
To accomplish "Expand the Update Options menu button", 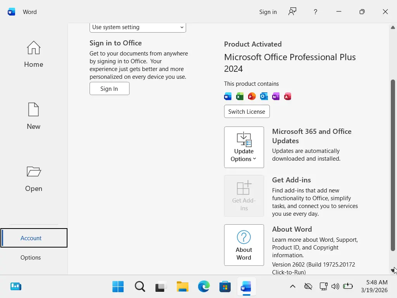I will point(244,147).
